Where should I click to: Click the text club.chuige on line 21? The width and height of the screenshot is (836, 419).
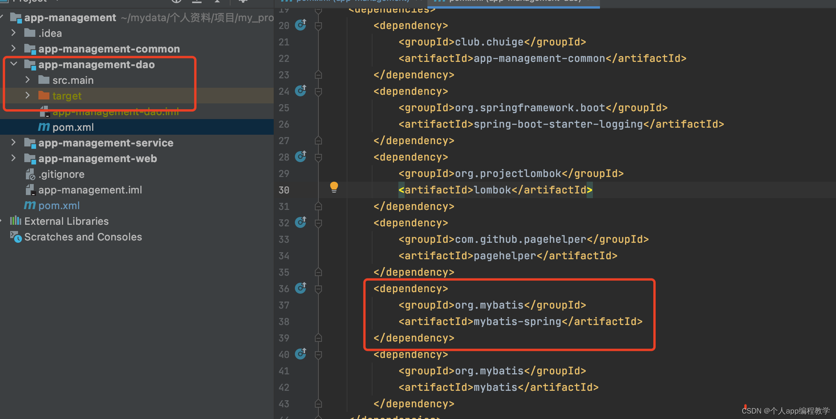click(x=489, y=42)
